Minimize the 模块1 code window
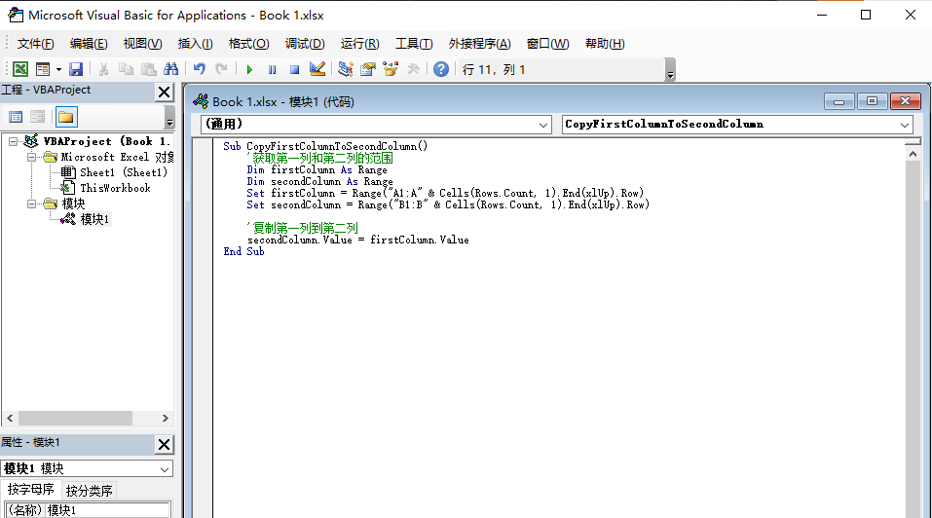This screenshot has width=932, height=518. pos(839,101)
